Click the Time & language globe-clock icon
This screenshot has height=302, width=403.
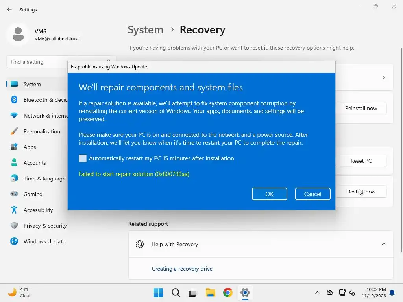click(x=14, y=178)
